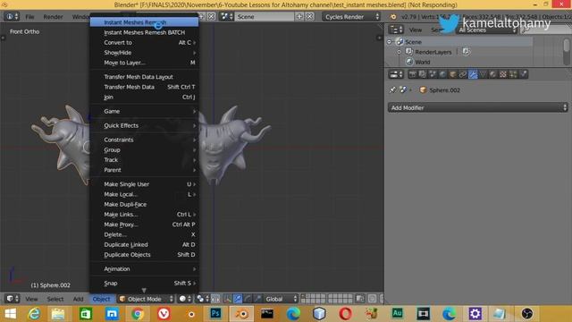Choose Instant Meshes Remesh menu entry
This screenshot has width=572, height=322.
145,22
